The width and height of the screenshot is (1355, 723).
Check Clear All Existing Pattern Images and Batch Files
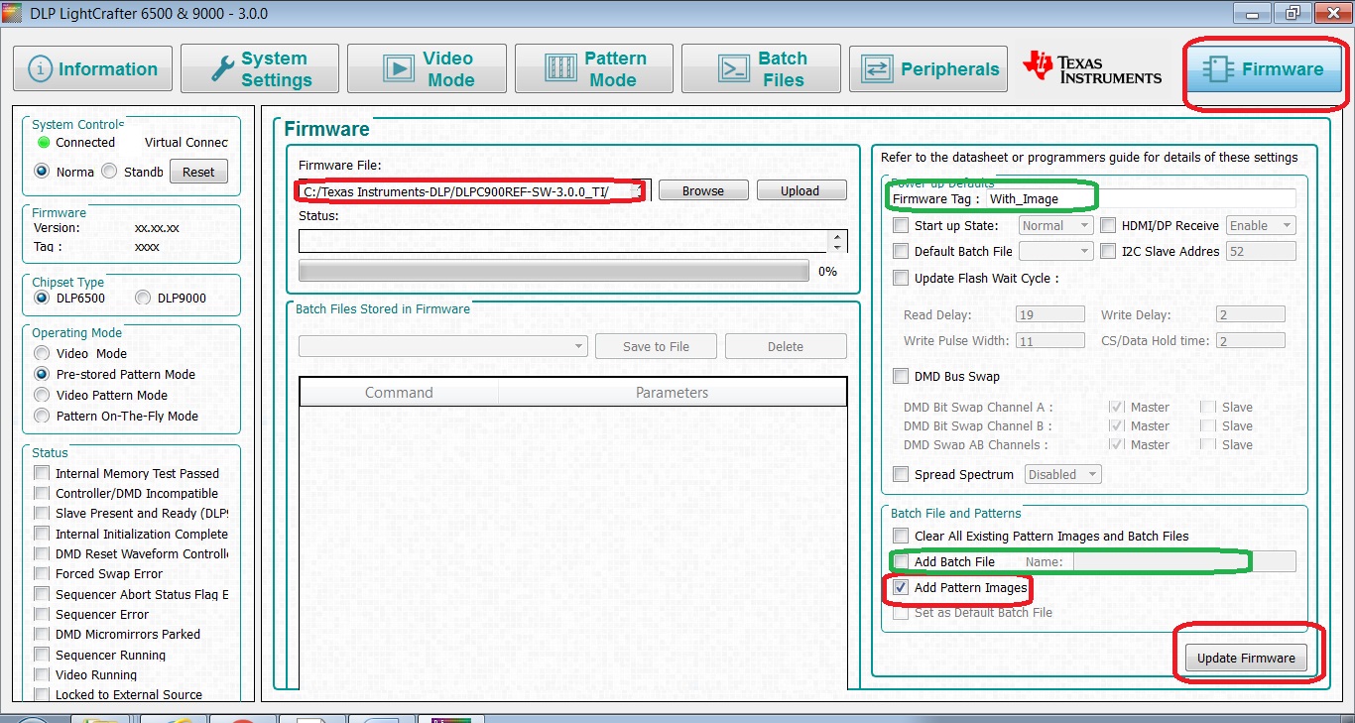pos(901,536)
